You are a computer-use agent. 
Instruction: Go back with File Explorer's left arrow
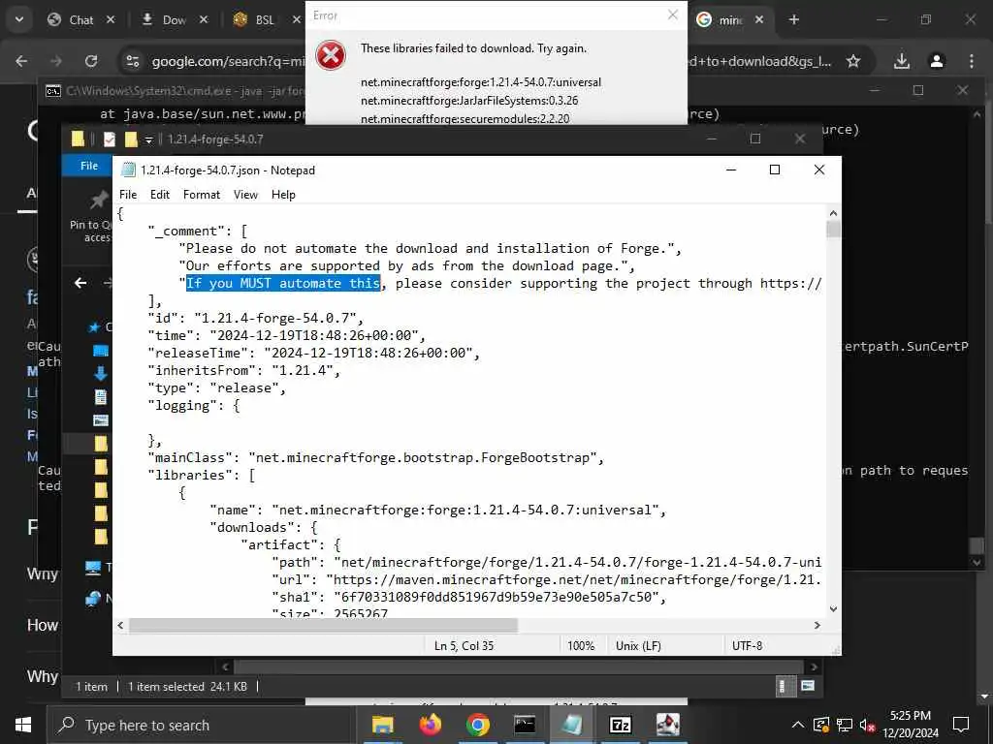point(80,283)
